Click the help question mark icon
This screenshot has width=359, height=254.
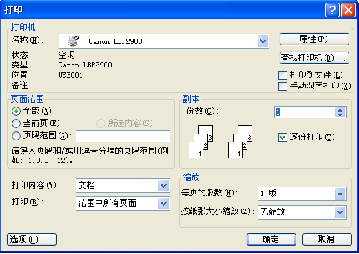coord(332,10)
